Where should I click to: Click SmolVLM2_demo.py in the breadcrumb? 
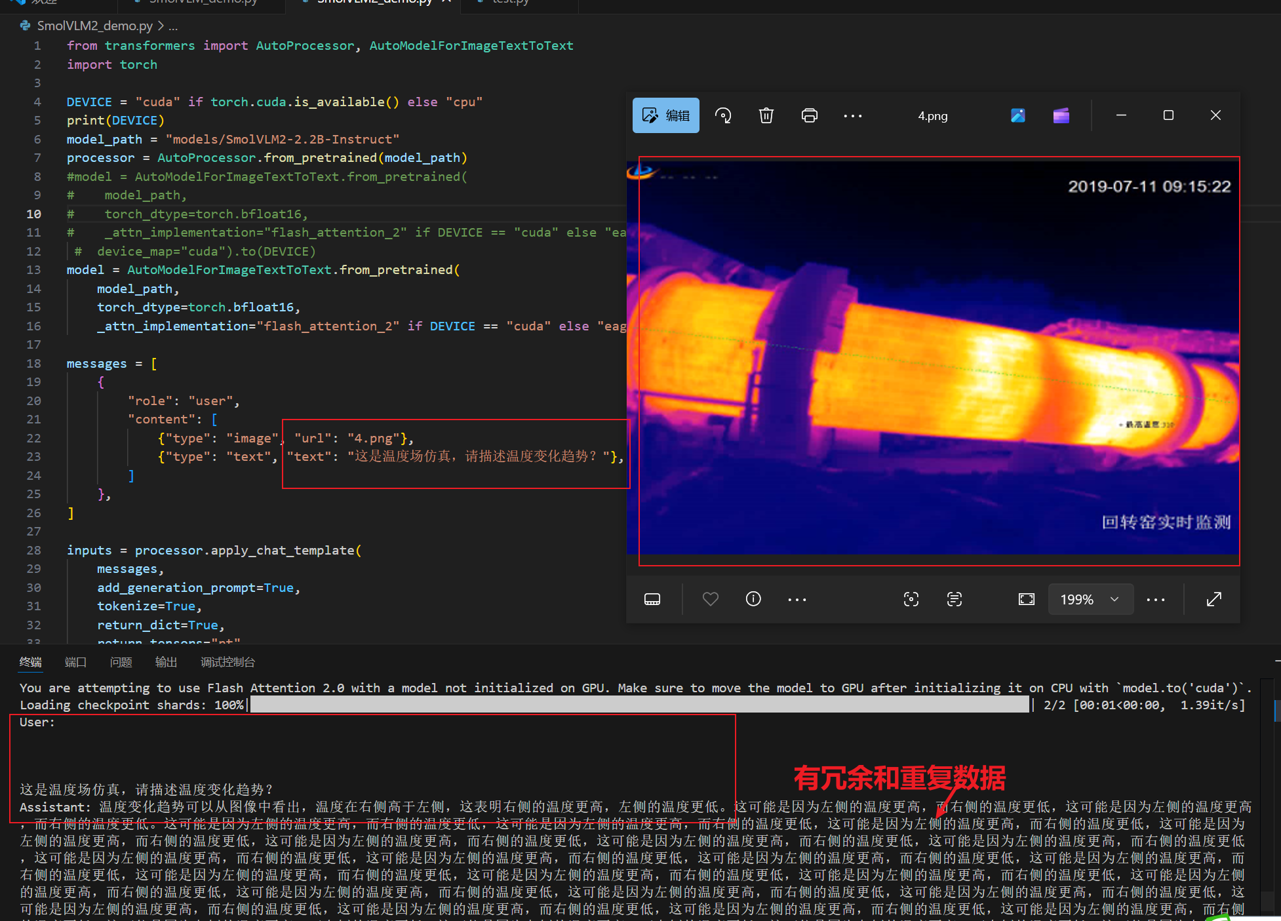click(x=94, y=26)
